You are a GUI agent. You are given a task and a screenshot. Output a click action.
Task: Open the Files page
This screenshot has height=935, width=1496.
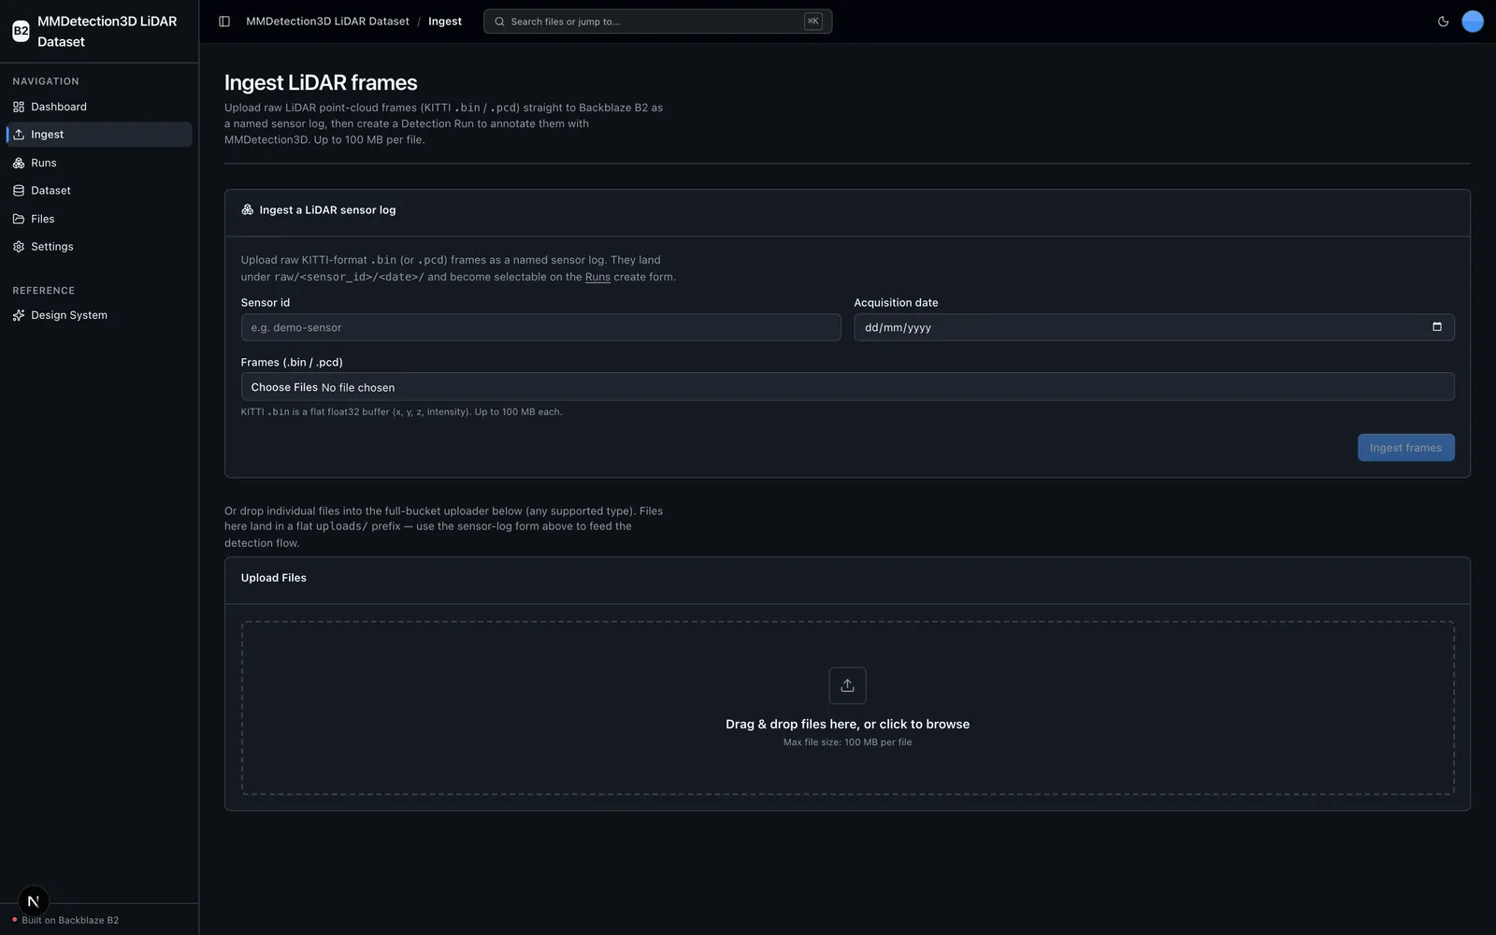pos(99,219)
